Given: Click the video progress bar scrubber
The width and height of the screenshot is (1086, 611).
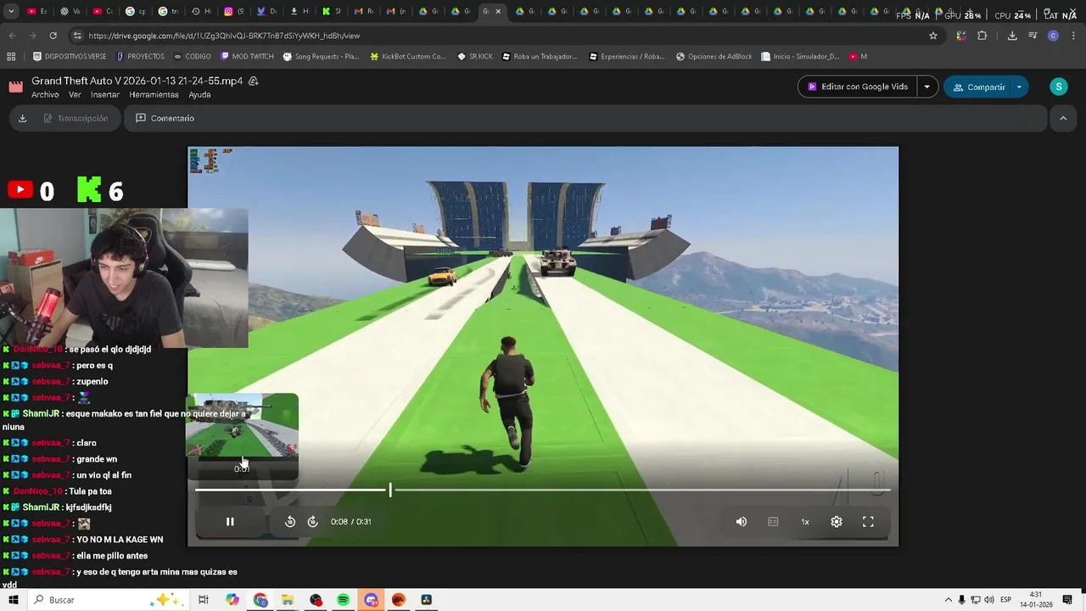Looking at the screenshot, I should pos(390,490).
